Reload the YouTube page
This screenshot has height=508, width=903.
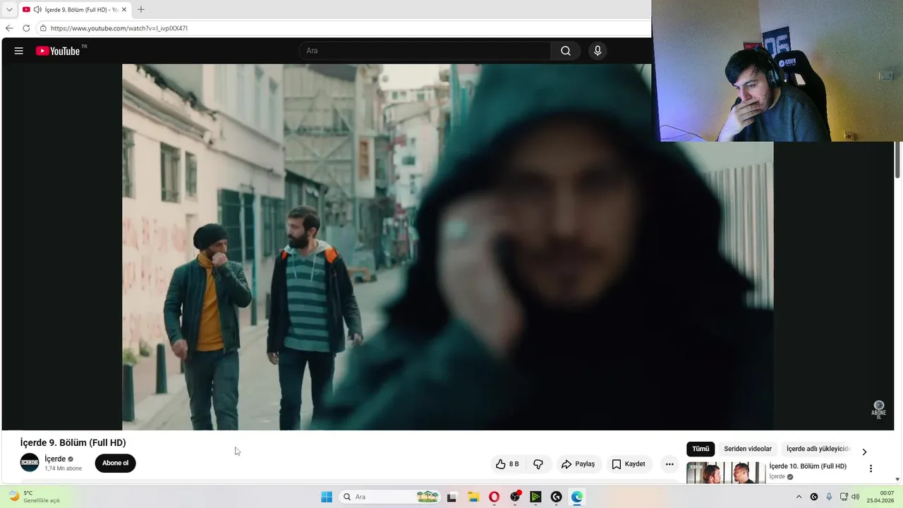coord(26,28)
